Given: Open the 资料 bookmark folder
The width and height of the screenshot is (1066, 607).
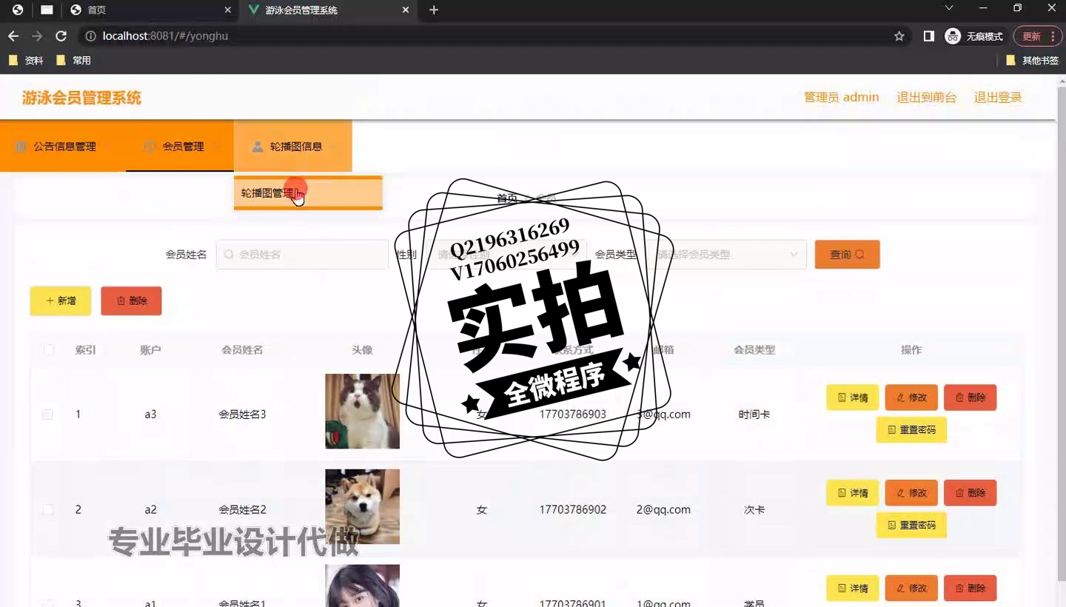Looking at the screenshot, I should click(26, 61).
